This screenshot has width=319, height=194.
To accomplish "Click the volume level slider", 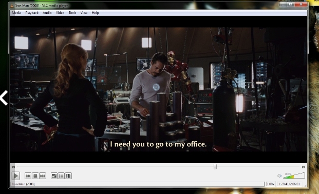I will 294,176.
